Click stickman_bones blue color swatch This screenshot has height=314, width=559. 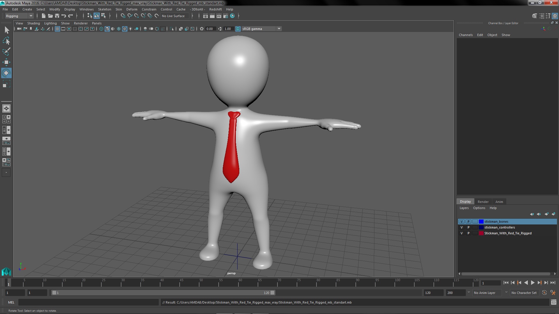pos(481,222)
